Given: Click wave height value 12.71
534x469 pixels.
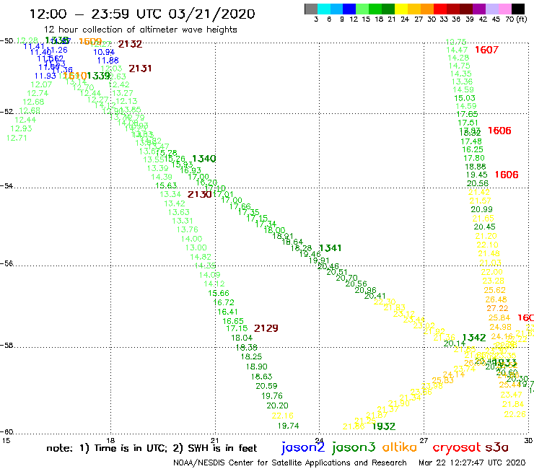Looking at the screenshot, I should [x=17, y=138].
